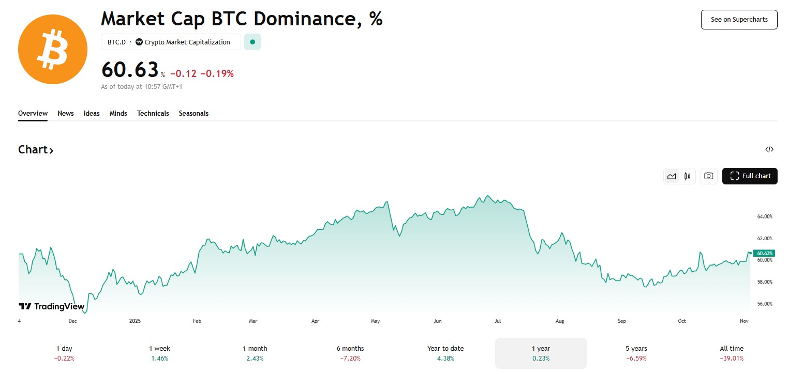Switch to area chart view

pos(672,176)
